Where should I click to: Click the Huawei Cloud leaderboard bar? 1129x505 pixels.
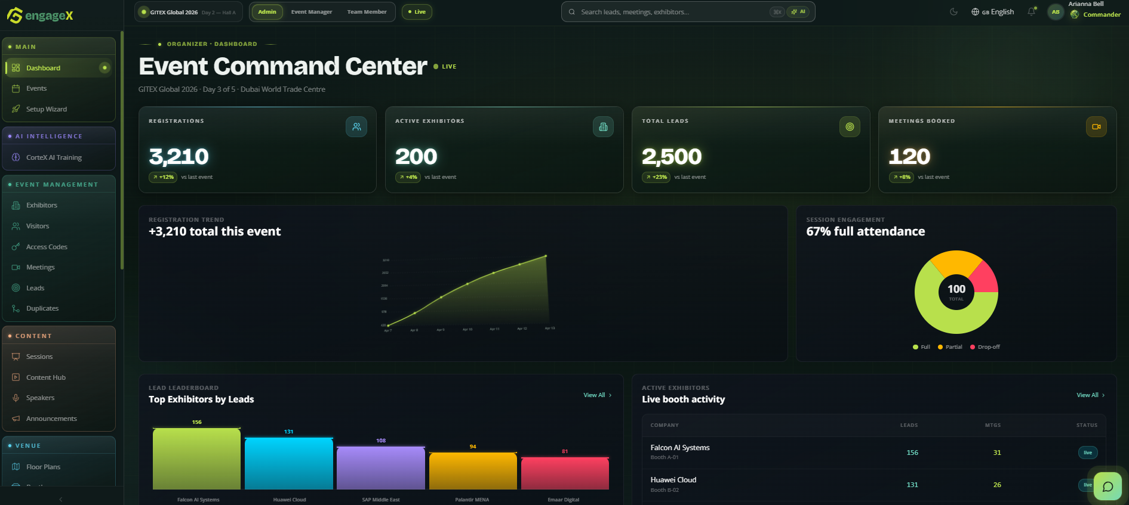click(289, 463)
